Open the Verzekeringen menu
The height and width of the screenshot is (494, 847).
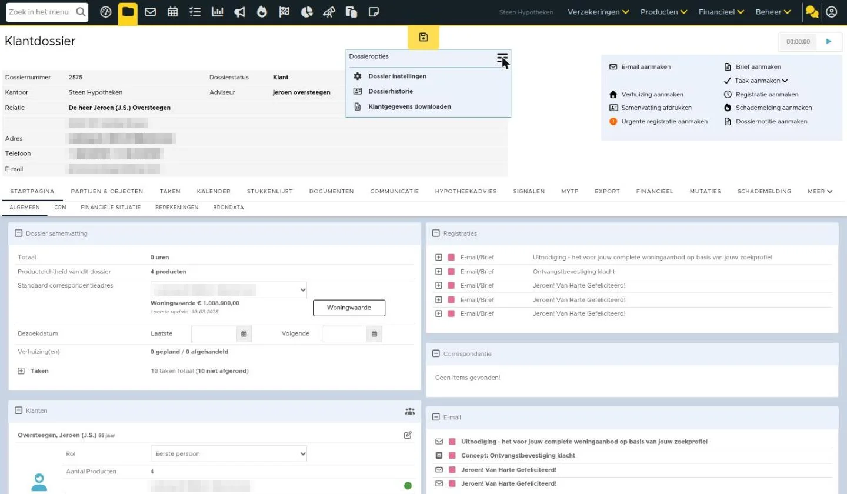598,12
